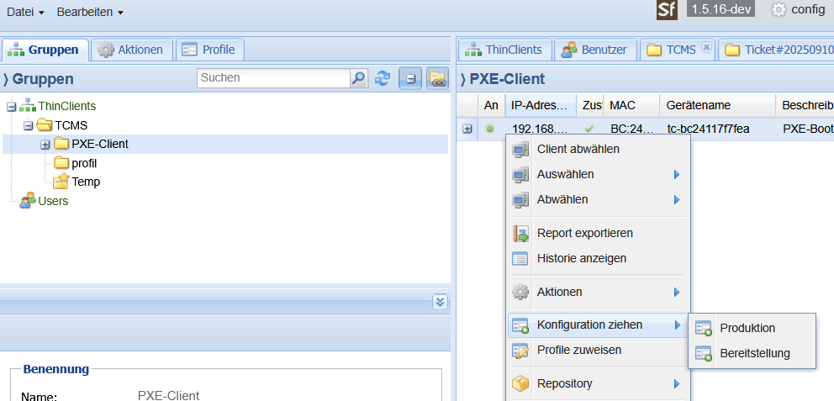Close the TCMS tab
834x401 pixels.
(x=706, y=49)
